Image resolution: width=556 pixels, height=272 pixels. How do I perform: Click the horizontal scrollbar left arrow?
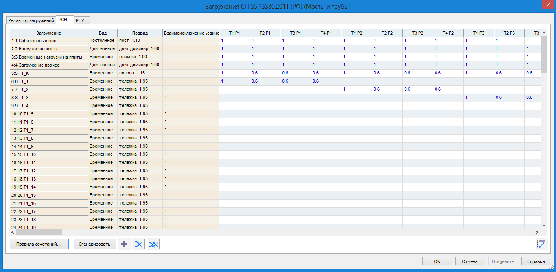tap(13, 233)
